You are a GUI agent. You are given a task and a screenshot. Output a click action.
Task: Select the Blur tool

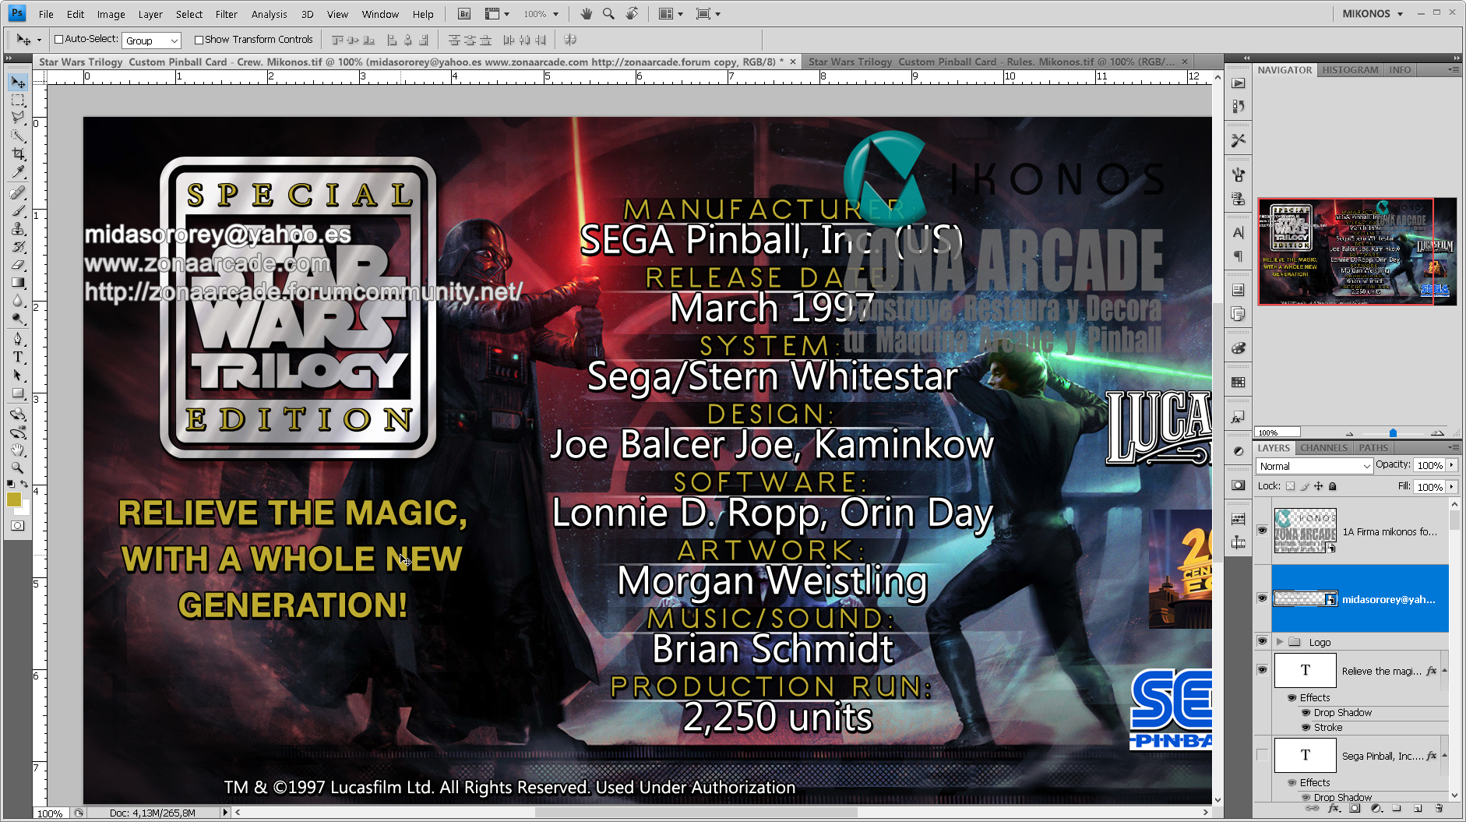point(18,300)
